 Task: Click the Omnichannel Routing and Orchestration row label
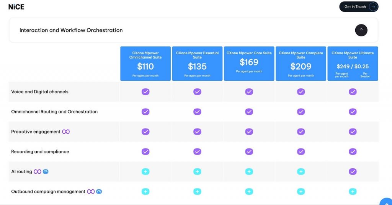54,112
